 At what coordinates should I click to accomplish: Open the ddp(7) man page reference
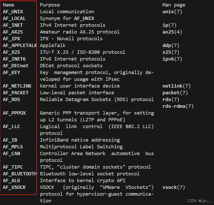(x=171, y=45)
